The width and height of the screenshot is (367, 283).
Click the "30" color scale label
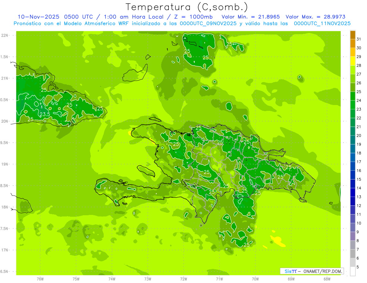(x=359, y=48)
